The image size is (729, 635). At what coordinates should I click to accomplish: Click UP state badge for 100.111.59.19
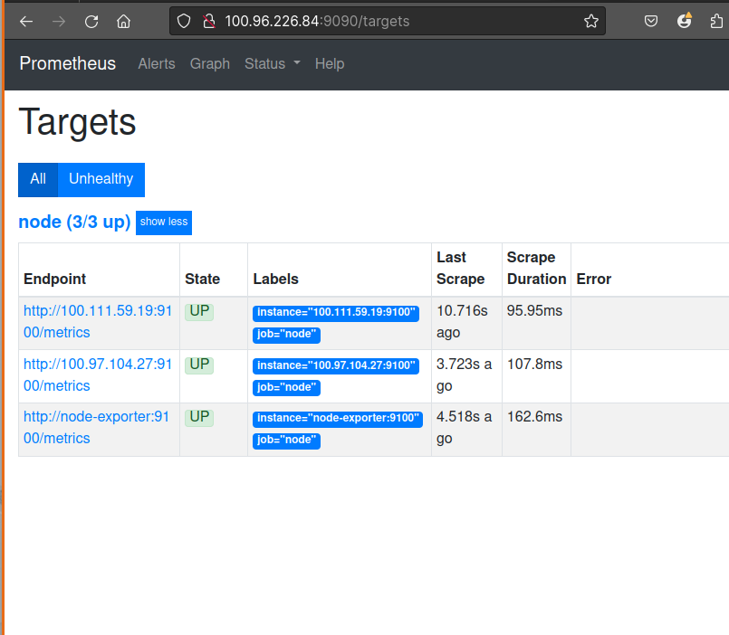[199, 311]
